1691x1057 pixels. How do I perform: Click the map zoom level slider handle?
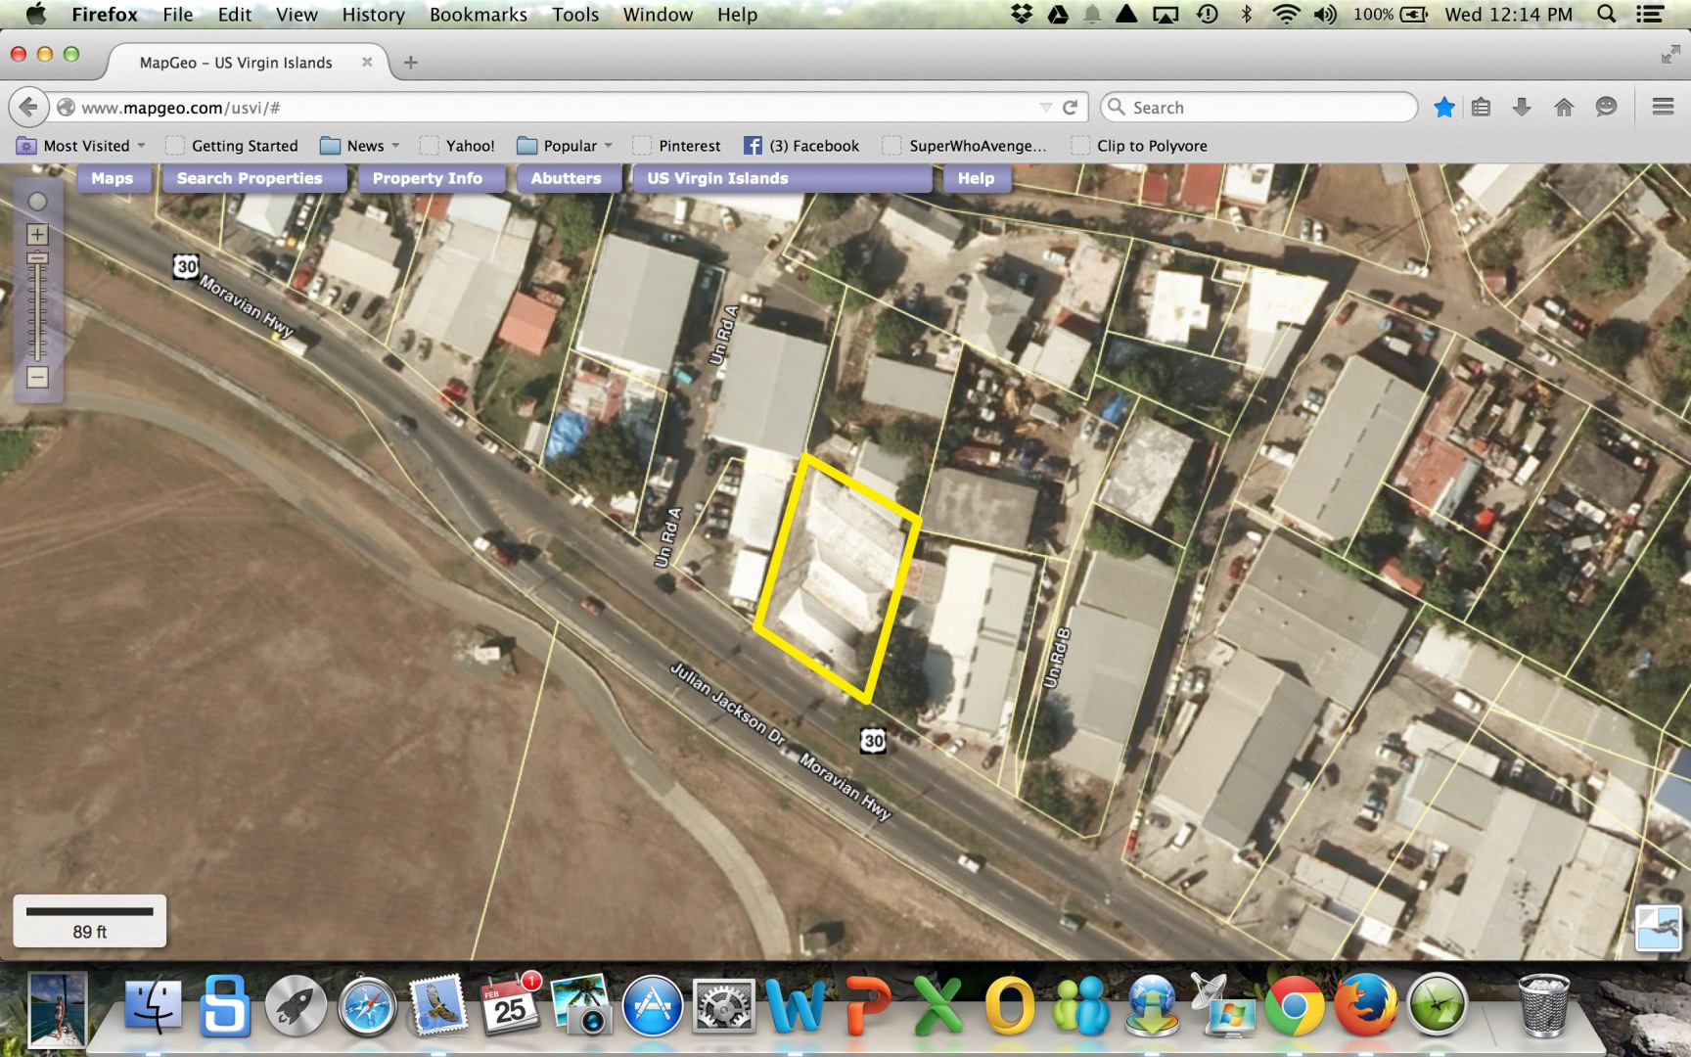pyautogui.click(x=37, y=258)
